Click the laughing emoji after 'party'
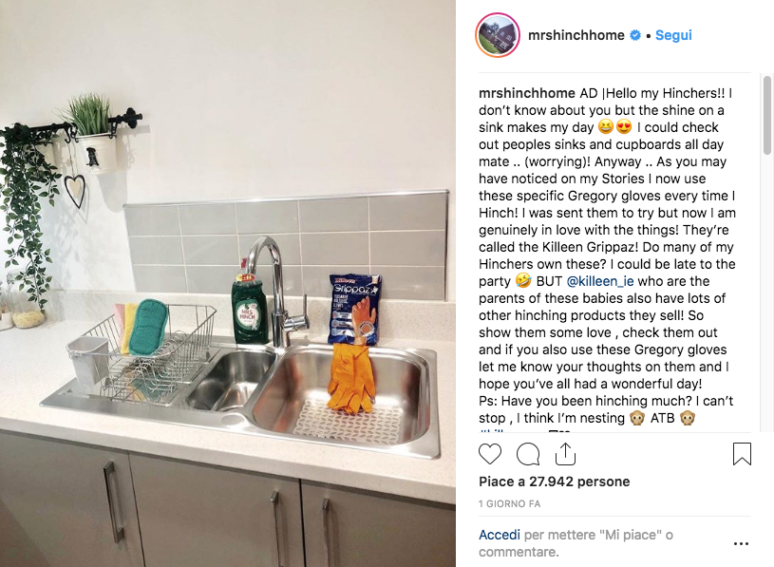The width and height of the screenshot is (774, 567). coord(522,281)
